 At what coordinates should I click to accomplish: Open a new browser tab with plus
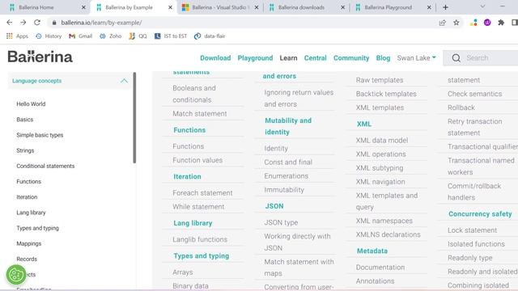coord(445,7)
